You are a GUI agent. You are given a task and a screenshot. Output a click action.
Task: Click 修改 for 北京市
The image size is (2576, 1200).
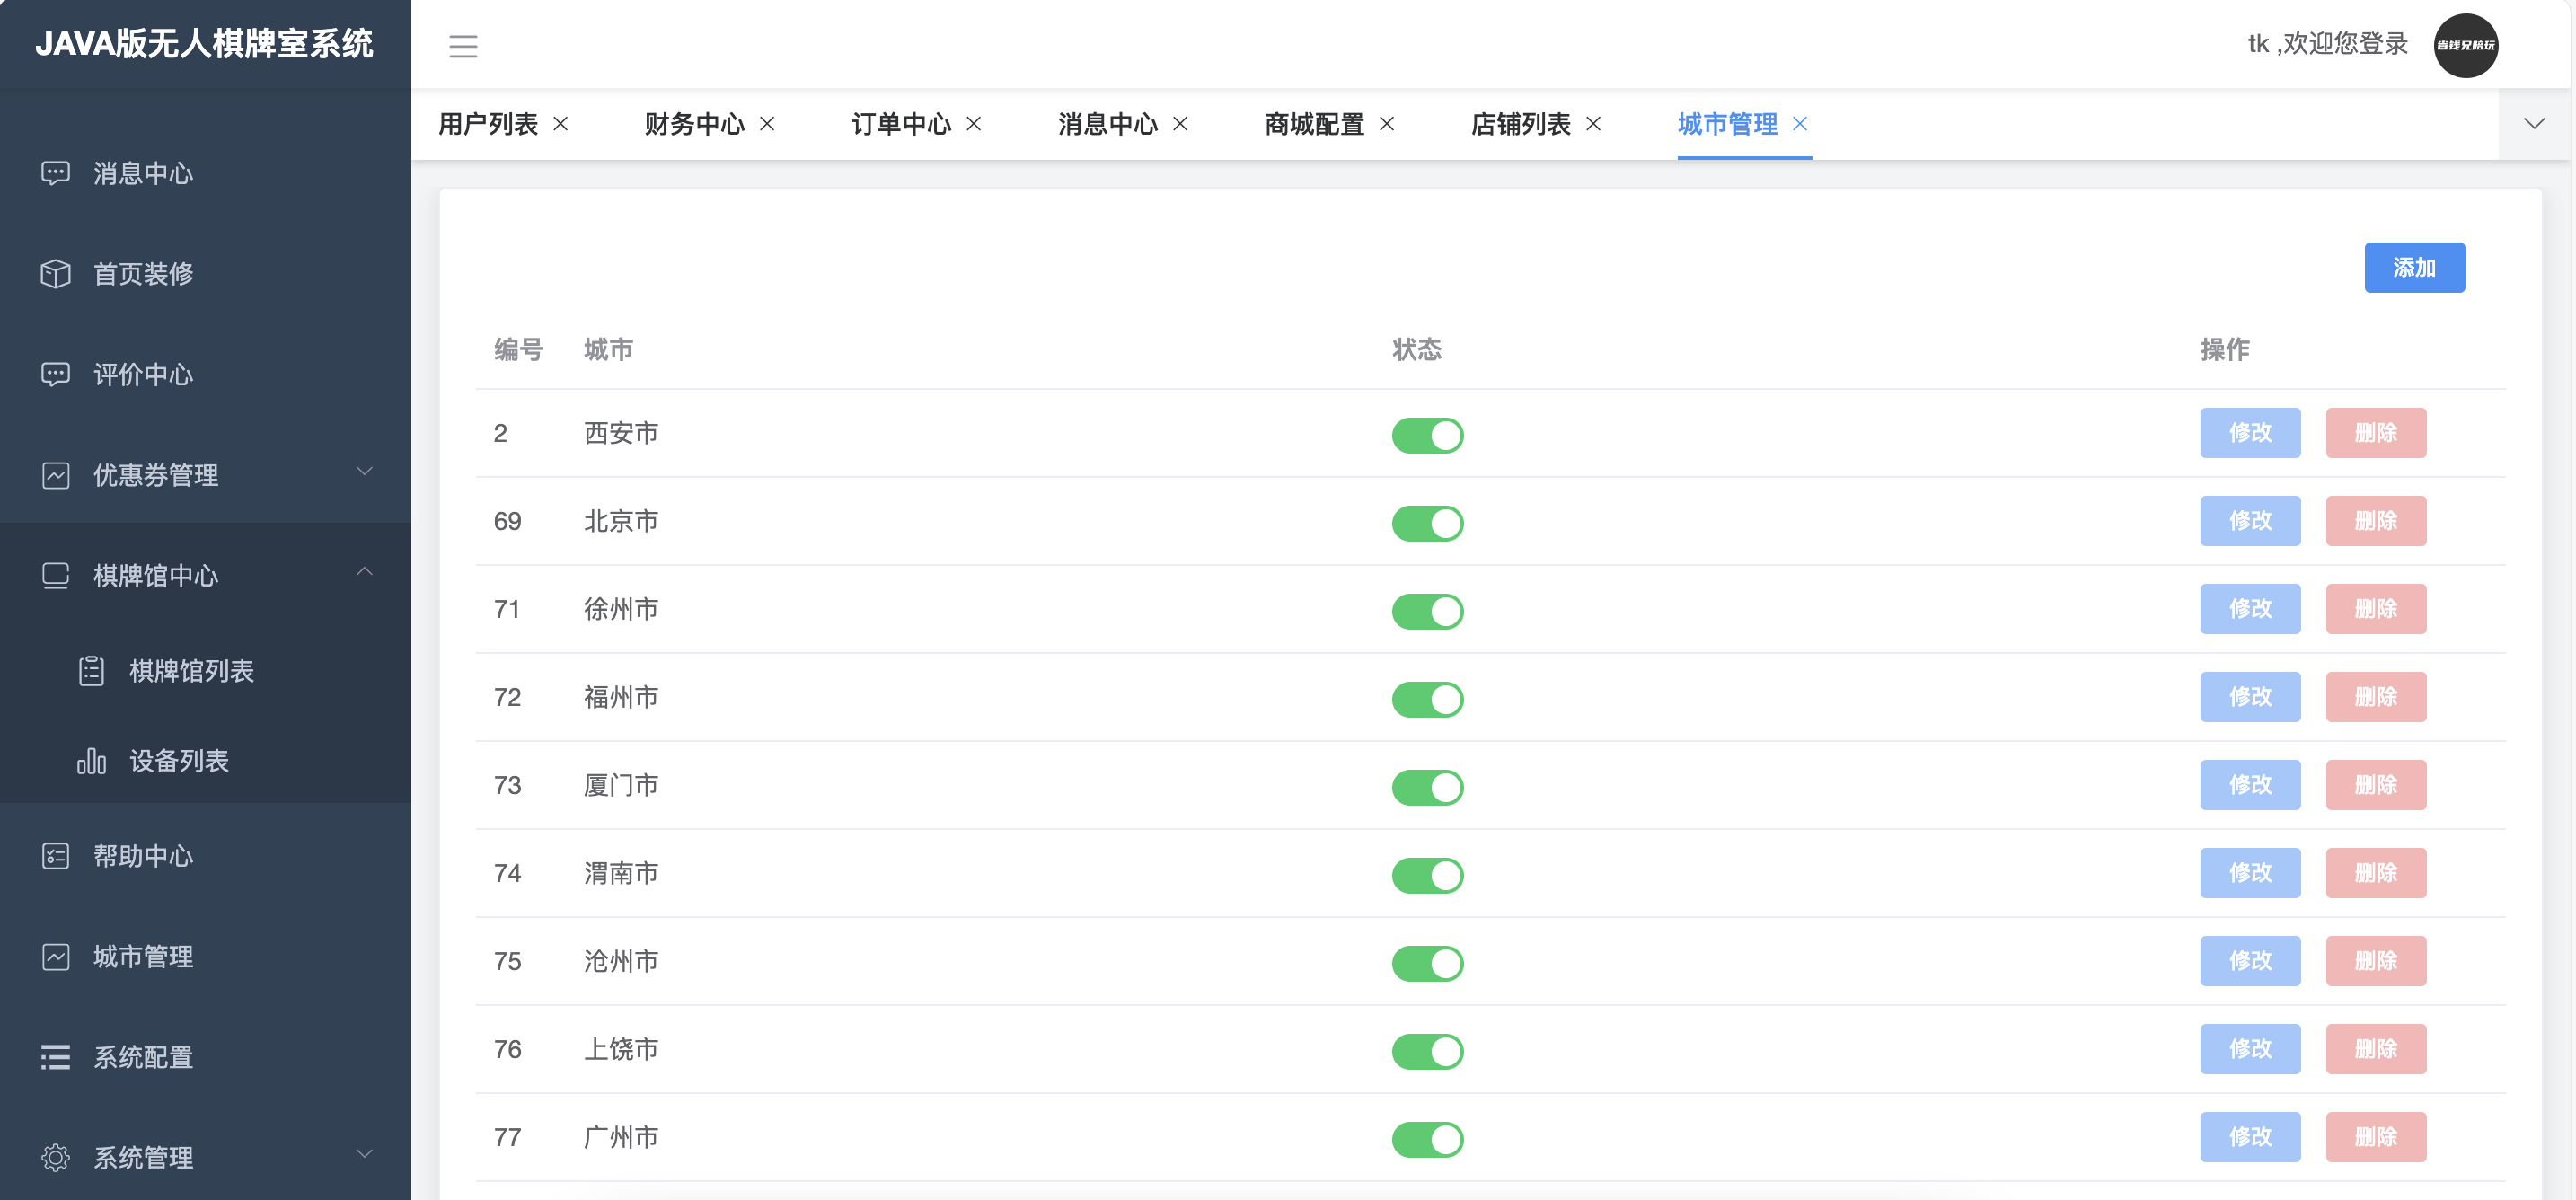(x=2250, y=521)
